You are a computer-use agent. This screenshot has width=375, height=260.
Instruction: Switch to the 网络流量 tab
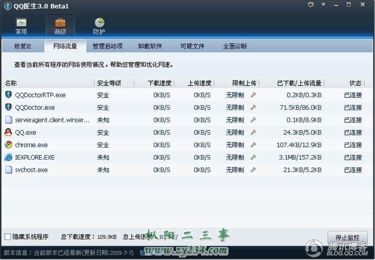[x=65, y=46]
